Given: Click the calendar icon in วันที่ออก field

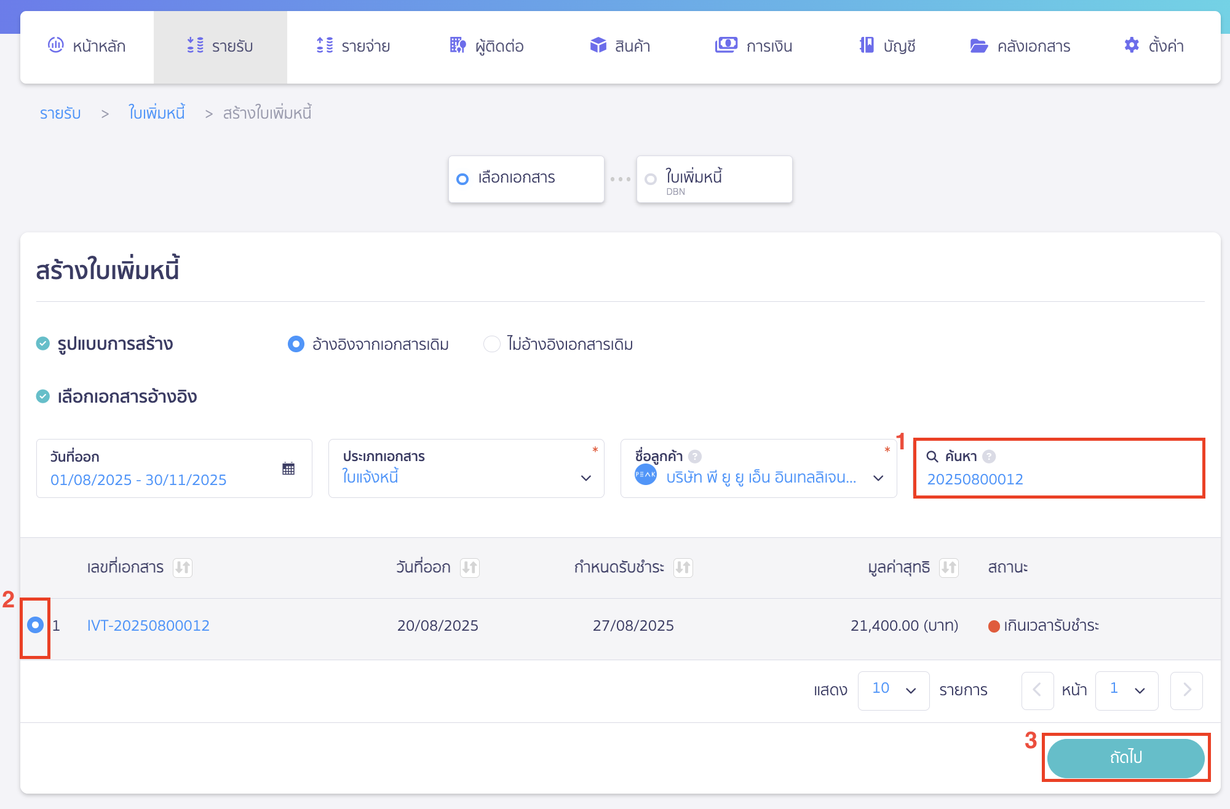Looking at the screenshot, I should 288,469.
